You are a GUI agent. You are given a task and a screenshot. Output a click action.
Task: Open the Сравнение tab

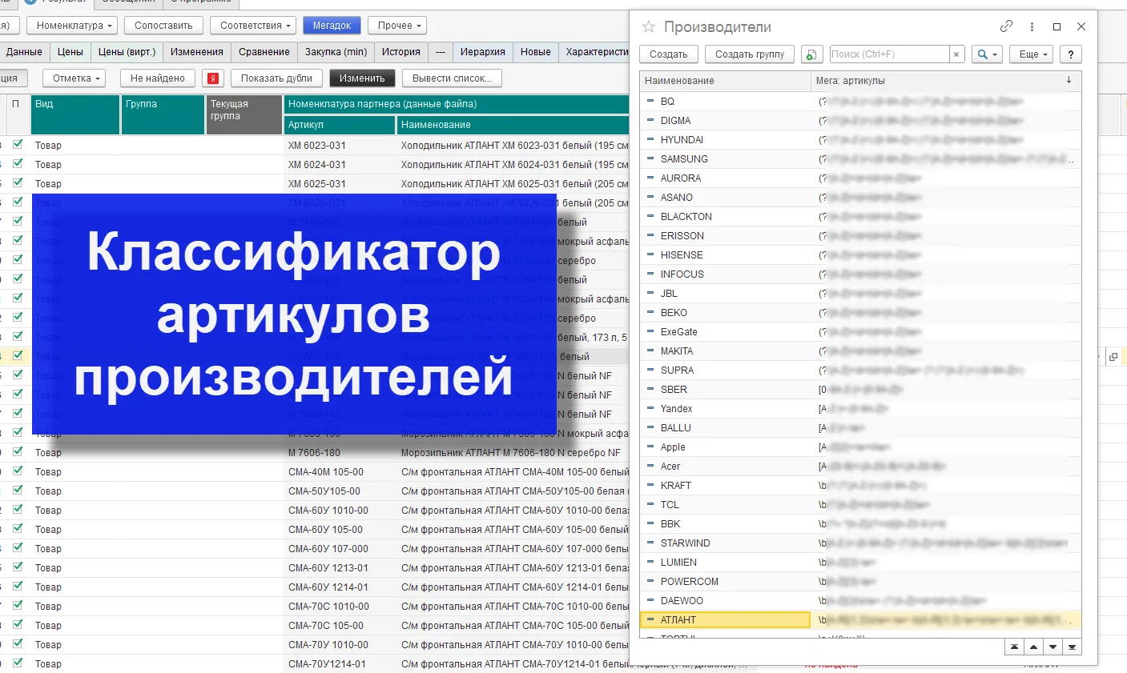[264, 52]
